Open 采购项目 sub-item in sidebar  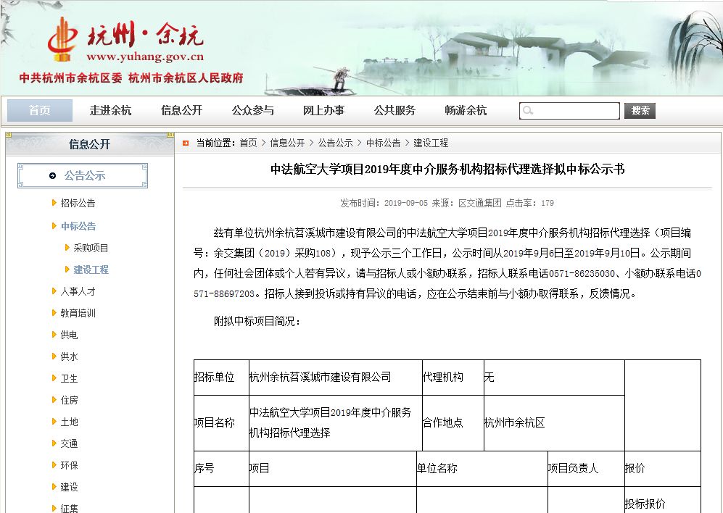(x=91, y=248)
